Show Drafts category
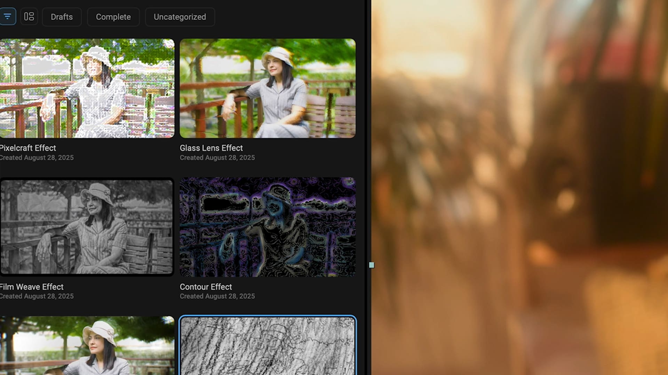Screen dimensions: 668x375 coord(62,17)
